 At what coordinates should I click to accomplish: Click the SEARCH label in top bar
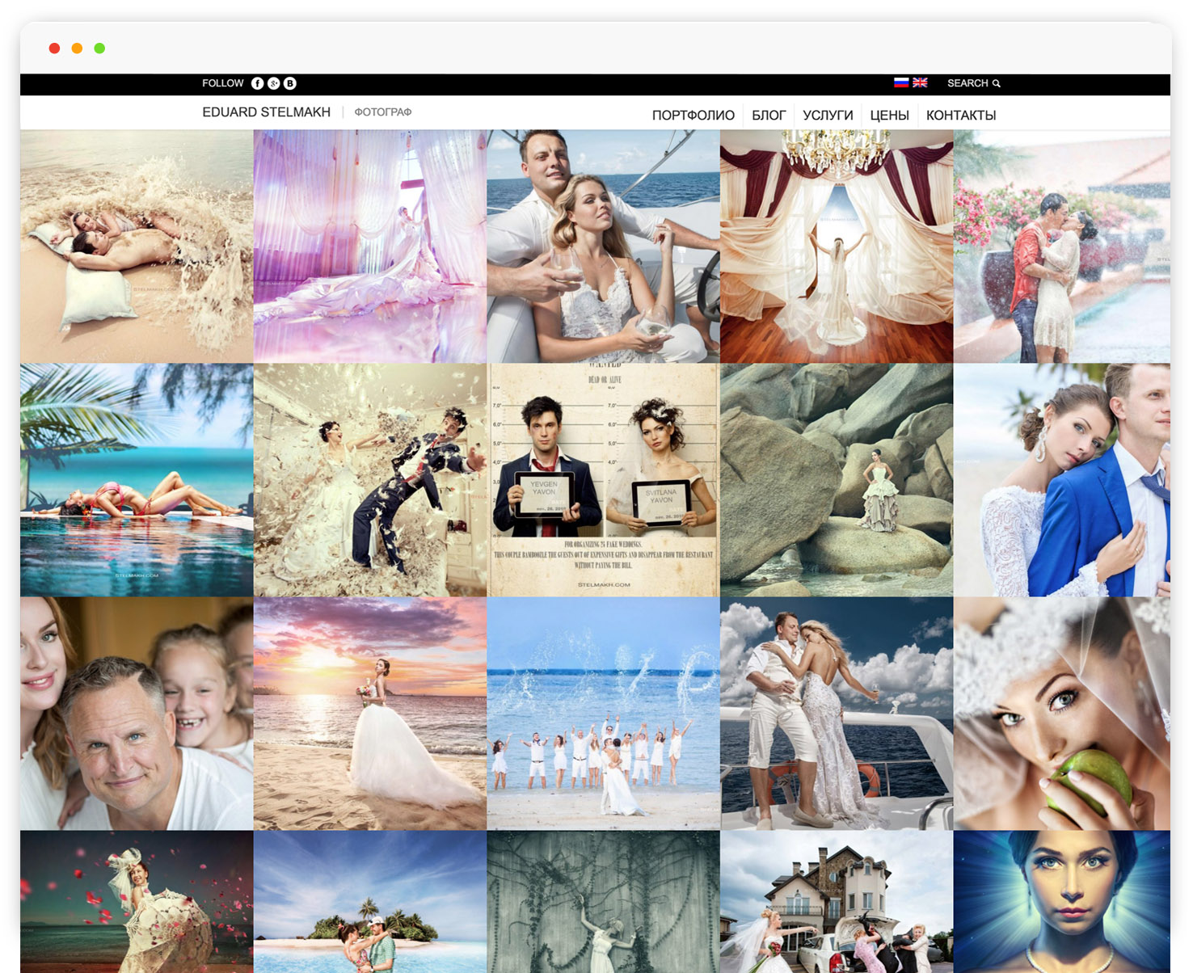click(967, 83)
